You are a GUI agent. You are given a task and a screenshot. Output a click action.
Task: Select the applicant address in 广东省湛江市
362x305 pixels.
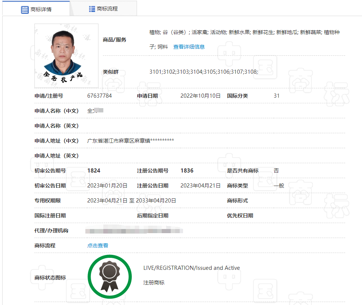[130, 141]
